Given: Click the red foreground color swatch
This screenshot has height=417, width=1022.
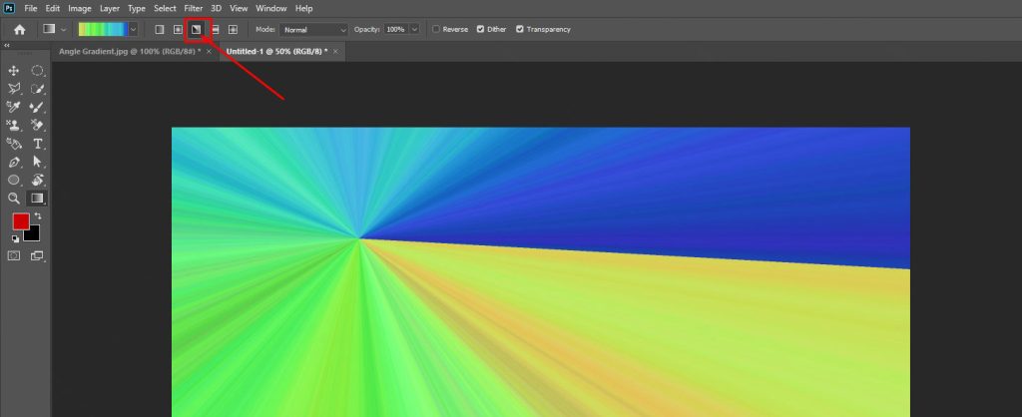Looking at the screenshot, I should pos(20,221).
